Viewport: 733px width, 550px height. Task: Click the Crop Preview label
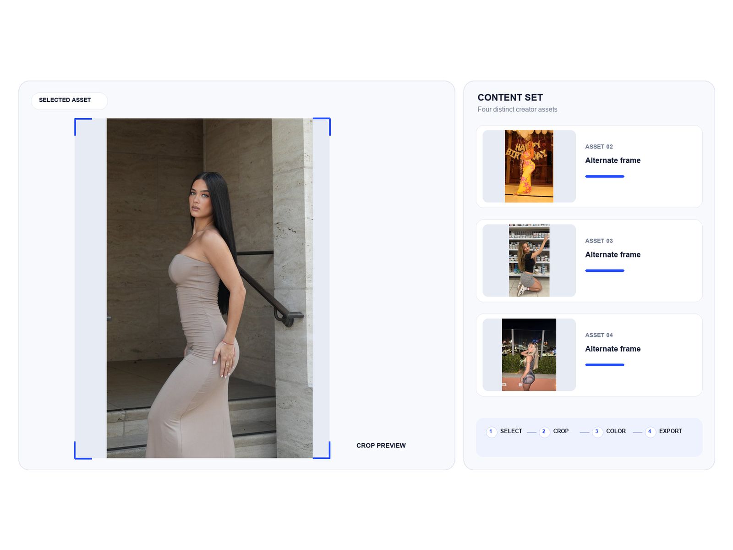pos(381,445)
